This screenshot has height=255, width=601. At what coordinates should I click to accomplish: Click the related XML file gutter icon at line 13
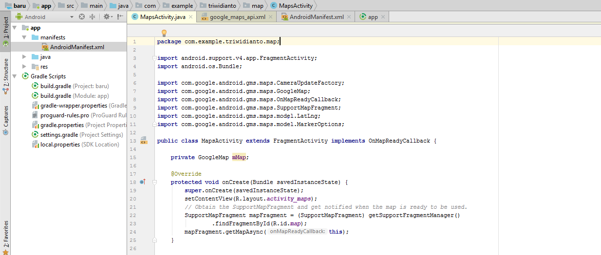tap(143, 141)
